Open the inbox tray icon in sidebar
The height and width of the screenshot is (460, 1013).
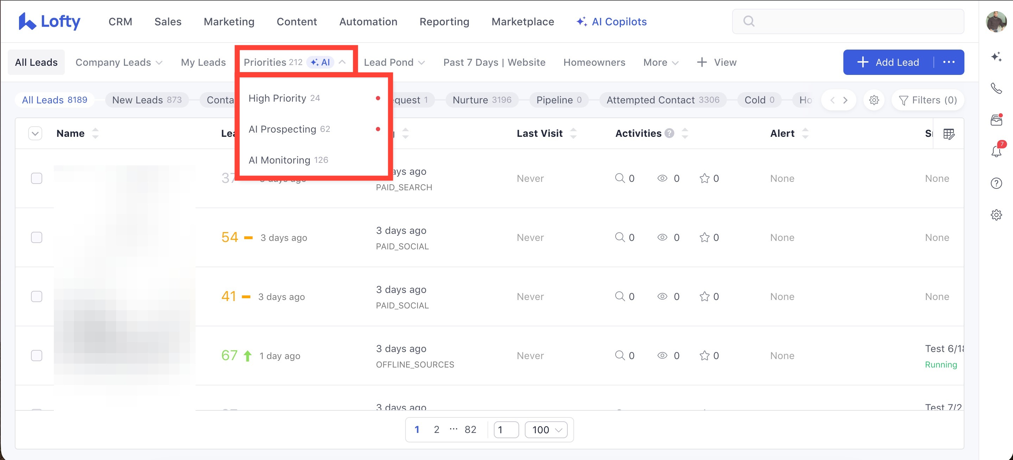point(996,120)
